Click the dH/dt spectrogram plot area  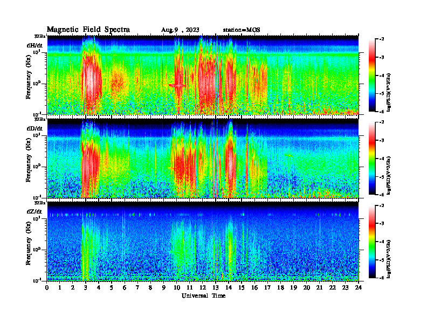(203, 75)
